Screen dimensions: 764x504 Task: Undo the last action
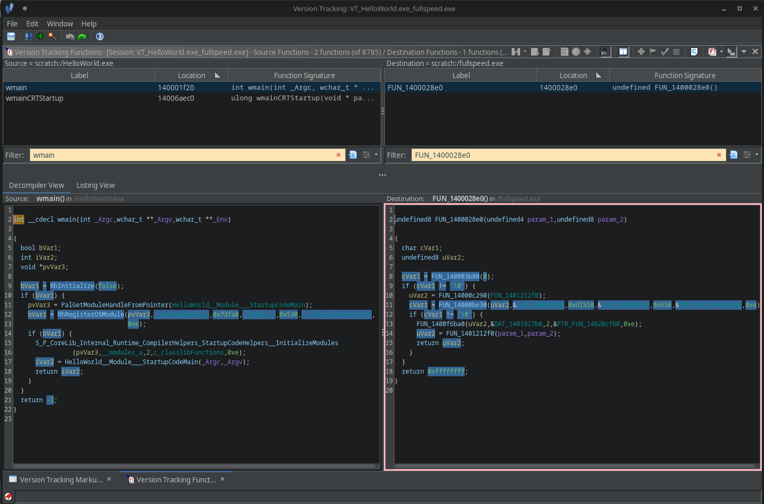coord(70,36)
